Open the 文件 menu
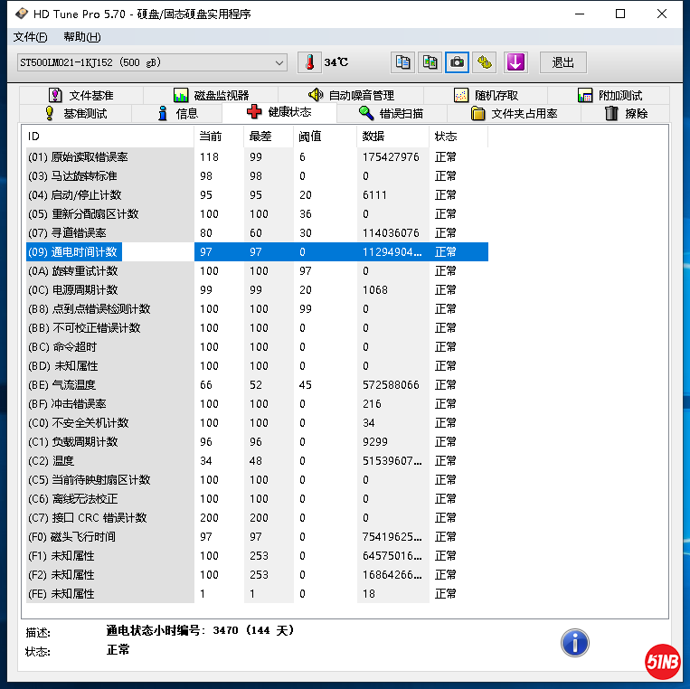Image resolution: width=690 pixels, height=689 pixels. [x=30, y=37]
